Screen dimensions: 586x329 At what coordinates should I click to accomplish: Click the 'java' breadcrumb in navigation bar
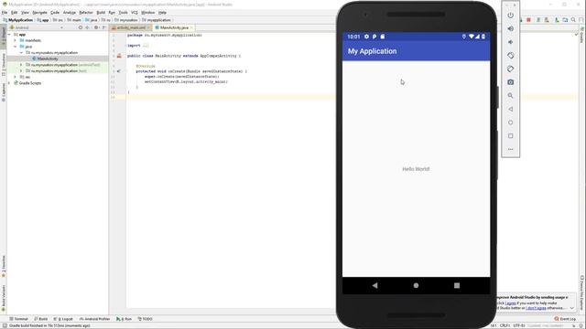click(92, 20)
